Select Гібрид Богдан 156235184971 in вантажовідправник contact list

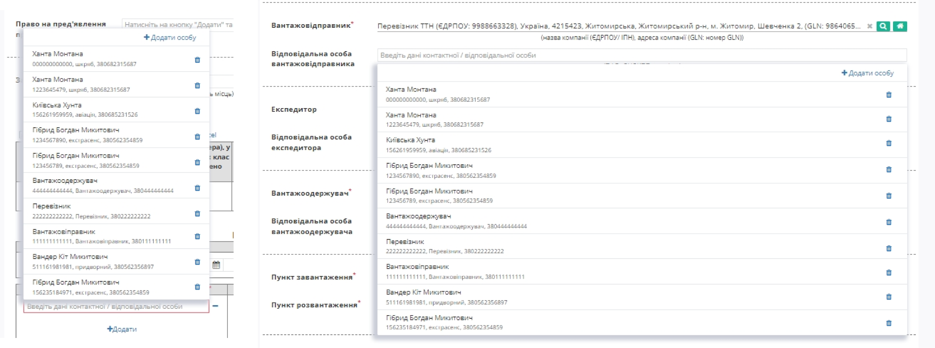642,322
